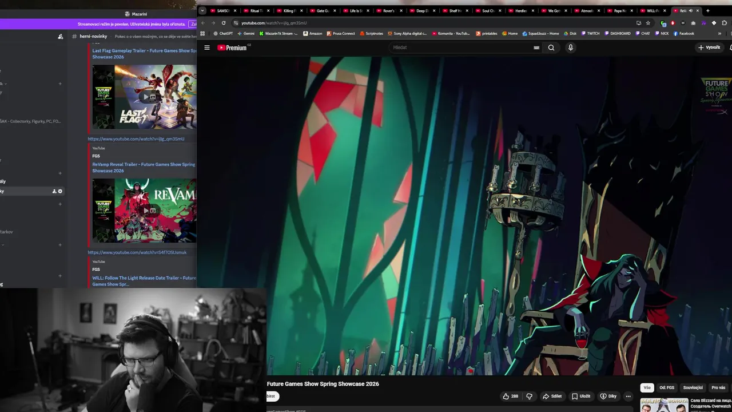Select the Od: FGS filter chip
Screen dimensions: 732x412
pos(667,387)
